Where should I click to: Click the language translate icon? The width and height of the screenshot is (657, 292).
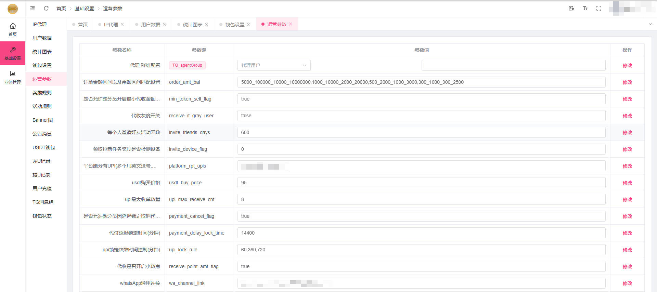coord(571,8)
